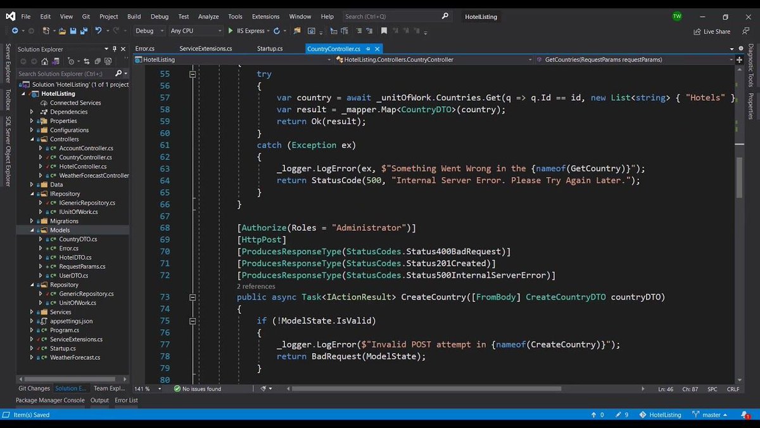The width and height of the screenshot is (760, 428).
Task: Expand the Services folder
Action: (x=32, y=312)
